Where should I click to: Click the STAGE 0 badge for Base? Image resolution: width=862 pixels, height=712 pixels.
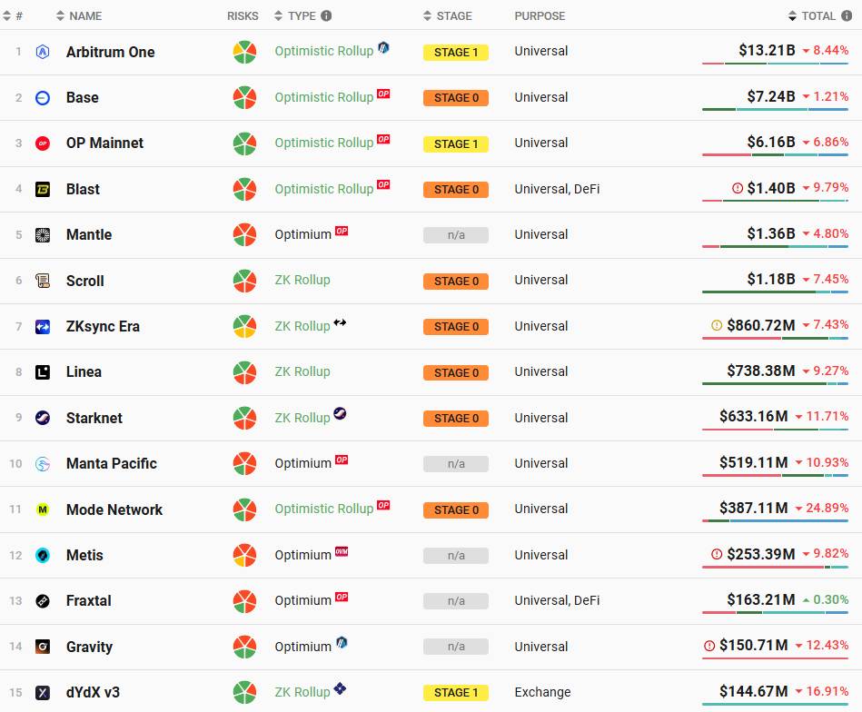click(456, 98)
